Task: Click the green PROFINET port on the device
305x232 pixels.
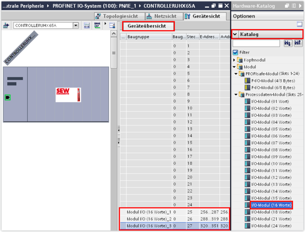Action: click(8, 98)
